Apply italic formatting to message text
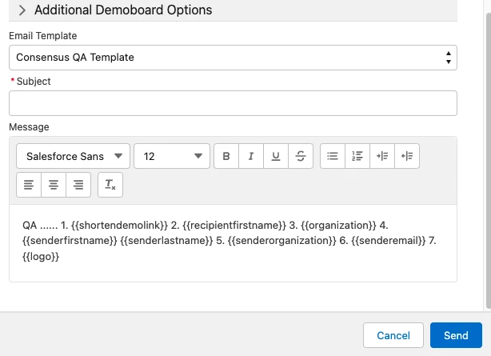The height and width of the screenshot is (356, 491). 251,156
